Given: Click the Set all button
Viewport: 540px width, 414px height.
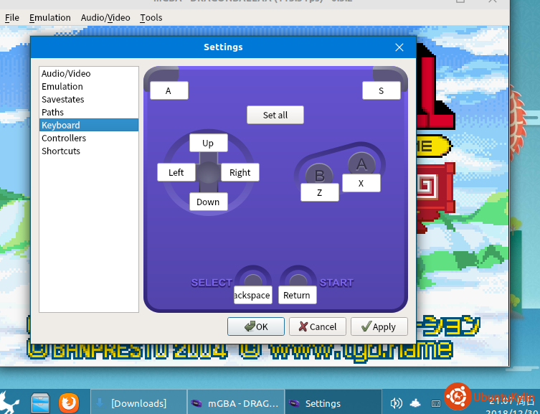Looking at the screenshot, I should pyautogui.click(x=275, y=115).
